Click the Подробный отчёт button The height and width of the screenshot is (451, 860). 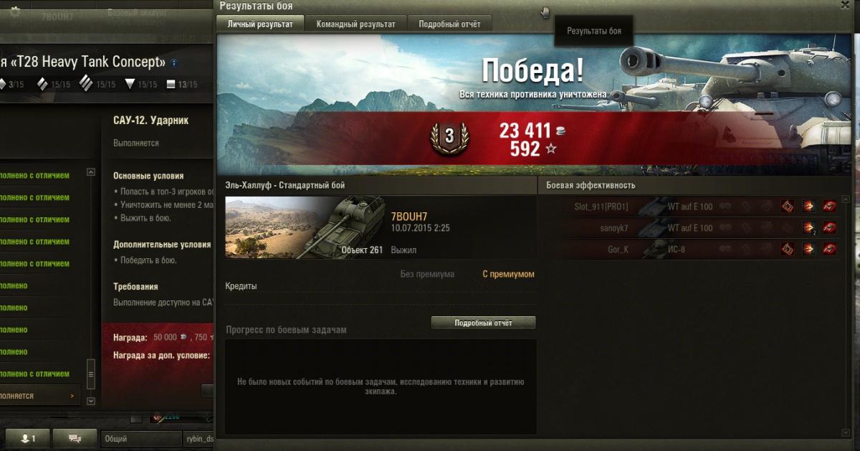click(x=483, y=323)
